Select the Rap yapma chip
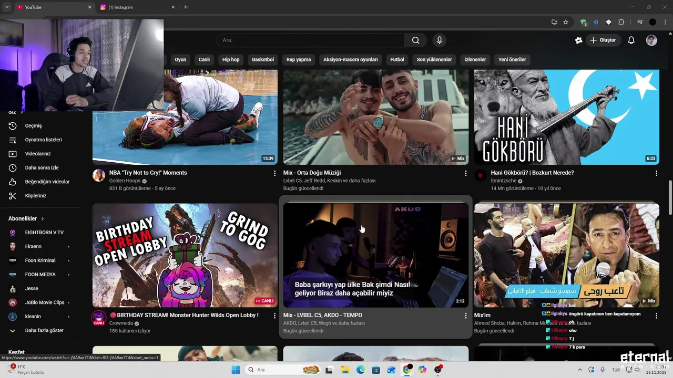The height and width of the screenshot is (378, 673). (299, 60)
